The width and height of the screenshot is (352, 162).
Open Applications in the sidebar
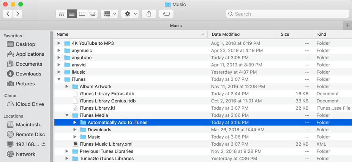[x=25, y=54]
